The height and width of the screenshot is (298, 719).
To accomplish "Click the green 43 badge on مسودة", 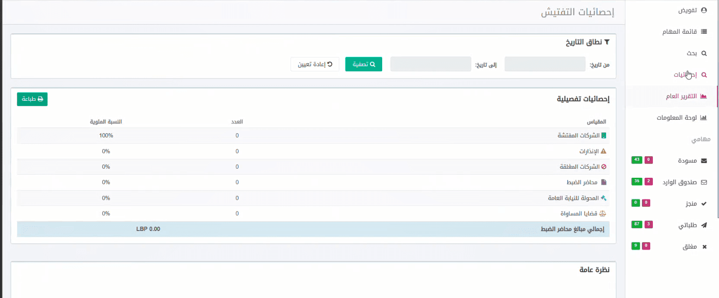I will point(636,160).
